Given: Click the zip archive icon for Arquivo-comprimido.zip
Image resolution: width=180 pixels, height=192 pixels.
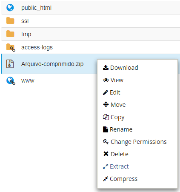Looking at the screenshot, I should click(x=10, y=64).
